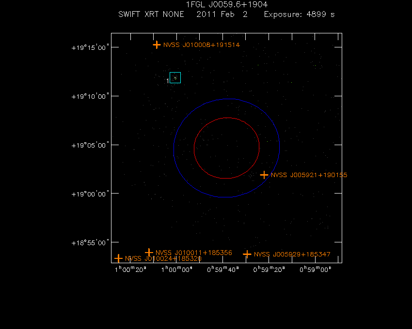The width and height of the screenshot is (412, 329).
Task: Click the +18°55'00" declination axis label
Action: coord(90,243)
